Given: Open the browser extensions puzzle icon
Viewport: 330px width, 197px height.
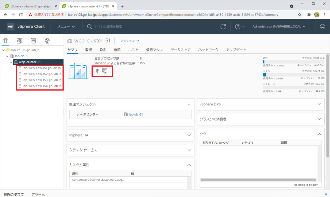Looking at the screenshot, I should [x=309, y=15].
